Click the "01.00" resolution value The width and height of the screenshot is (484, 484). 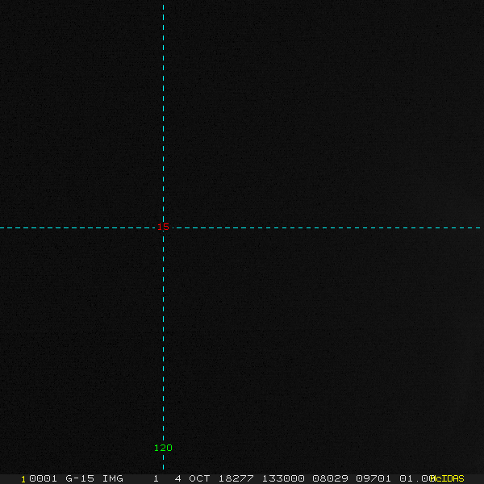point(415,478)
